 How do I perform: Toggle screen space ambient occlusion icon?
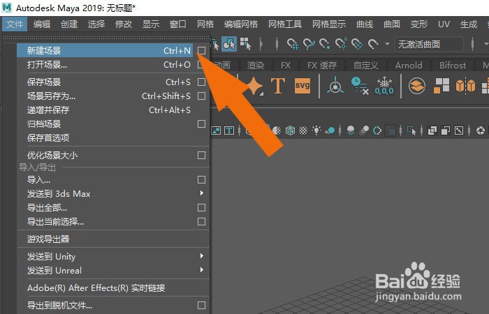(351, 130)
